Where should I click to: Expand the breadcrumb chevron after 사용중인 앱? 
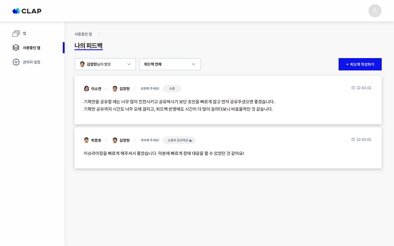[98, 34]
